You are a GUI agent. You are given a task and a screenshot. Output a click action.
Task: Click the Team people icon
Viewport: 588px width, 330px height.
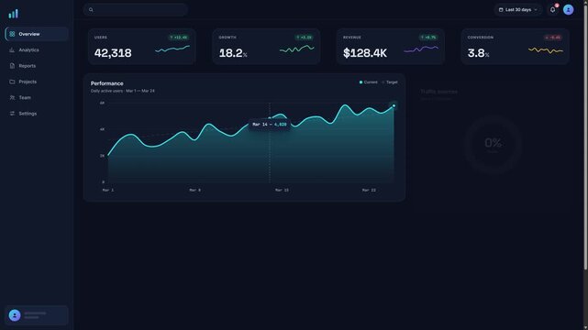click(12, 97)
